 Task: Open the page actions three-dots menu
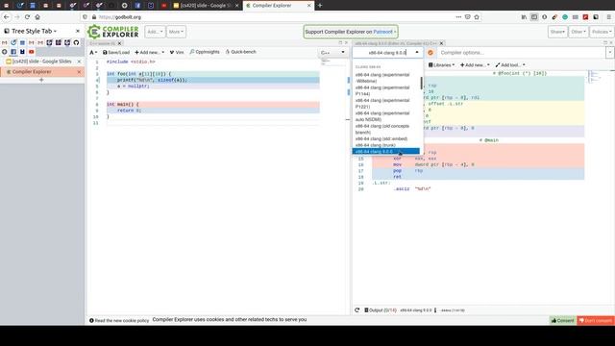click(458, 17)
